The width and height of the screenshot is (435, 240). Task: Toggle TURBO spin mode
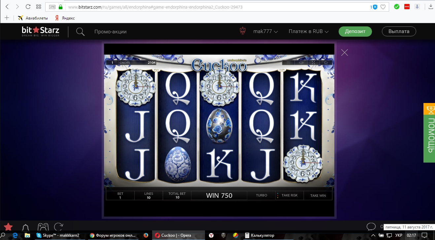[261, 195]
